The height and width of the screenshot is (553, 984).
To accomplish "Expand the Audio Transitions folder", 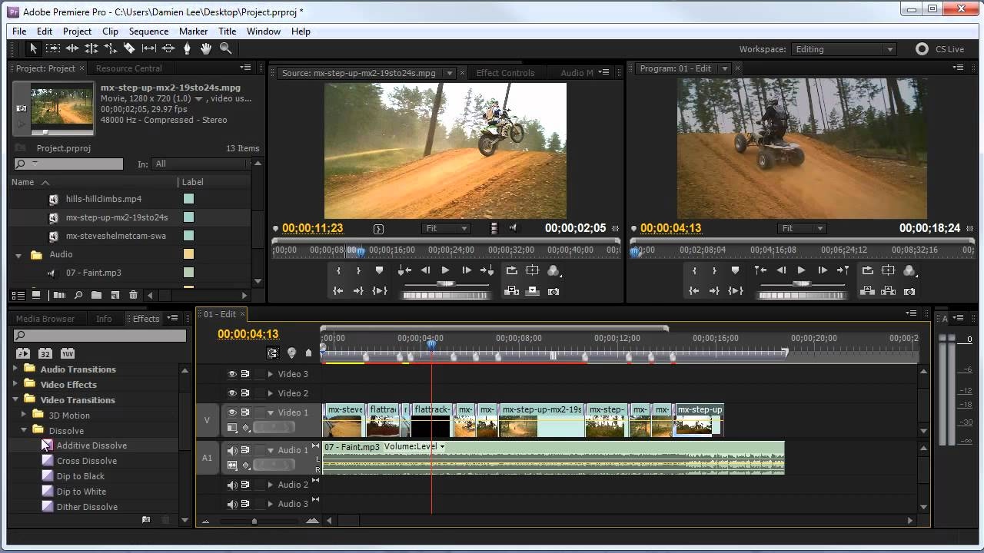I will 15,369.
